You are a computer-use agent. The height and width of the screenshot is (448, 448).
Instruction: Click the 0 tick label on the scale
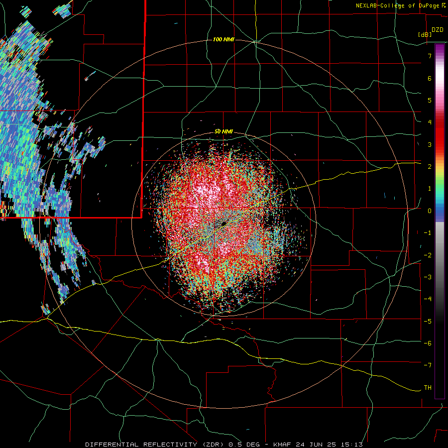pyautogui.click(x=430, y=211)
